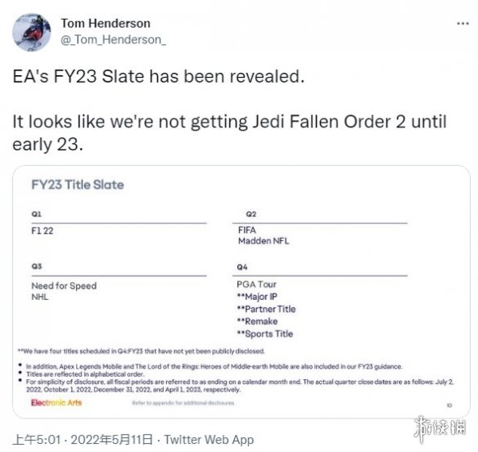Open the FY23 Title Slate image

241,292
